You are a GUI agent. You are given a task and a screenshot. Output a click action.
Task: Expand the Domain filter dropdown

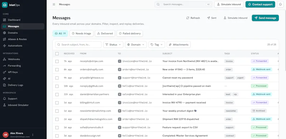tap(136, 45)
